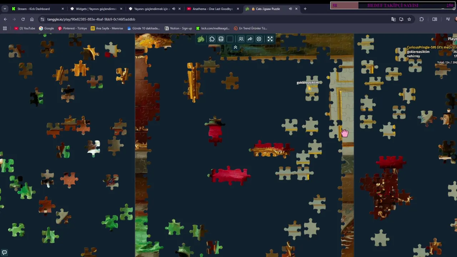This screenshot has height=257, width=457.
Task: Open the kick.com/melikeagd bookmark
Action: [212, 28]
